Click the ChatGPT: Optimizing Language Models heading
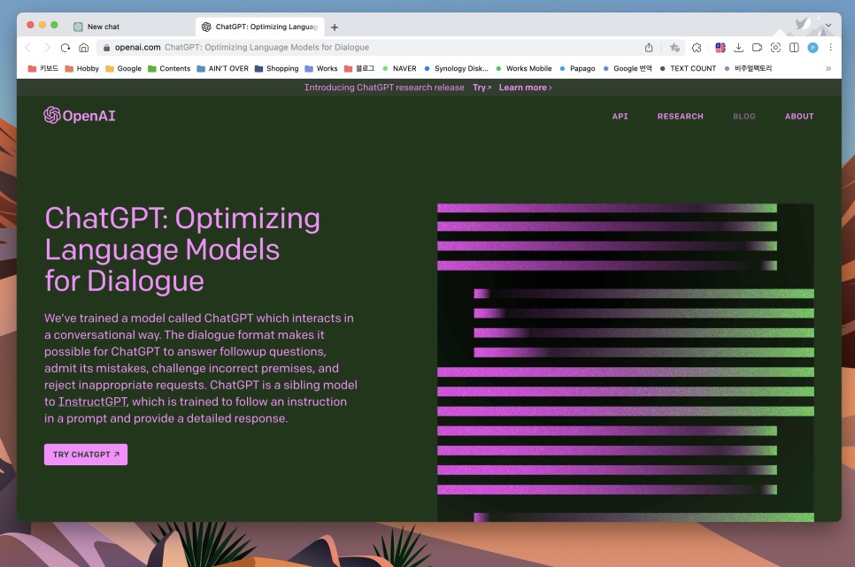This screenshot has width=855, height=567. [182, 249]
